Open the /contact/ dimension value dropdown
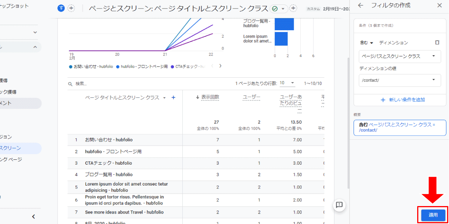 (x=400, y=80)
